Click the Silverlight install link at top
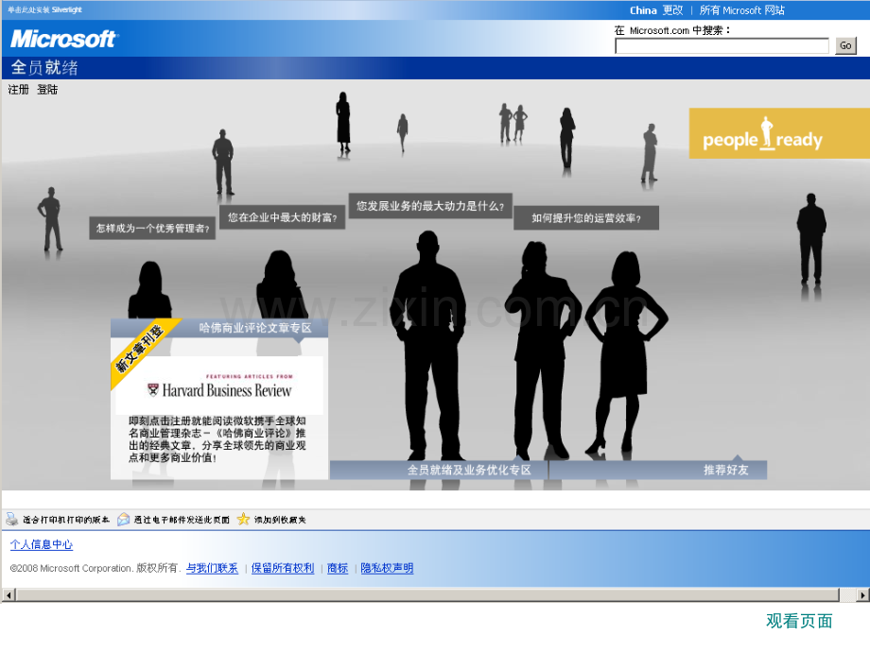The height and width of the screenshot is (652, 870). [x=44, y=10]
